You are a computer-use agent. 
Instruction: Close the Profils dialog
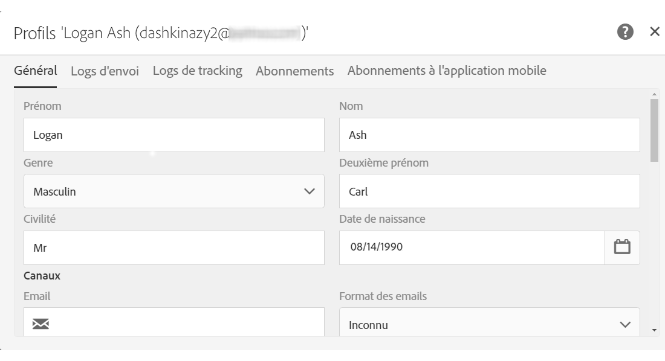654,33
